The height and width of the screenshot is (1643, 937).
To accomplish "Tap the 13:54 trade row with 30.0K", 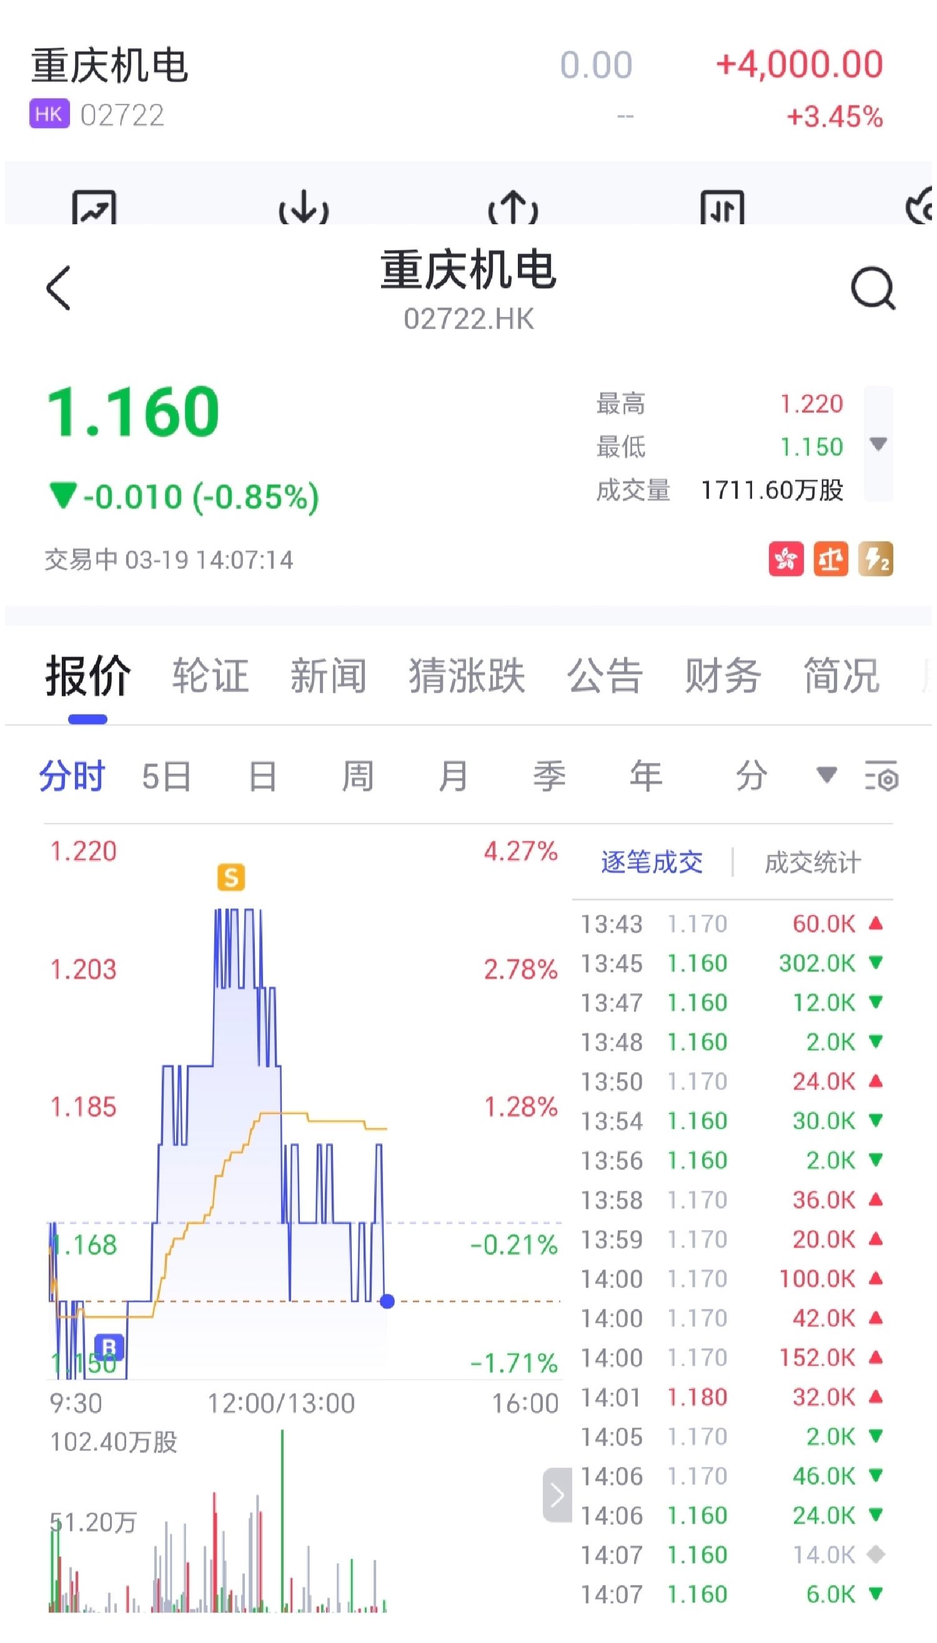I will click(731, 1121).
